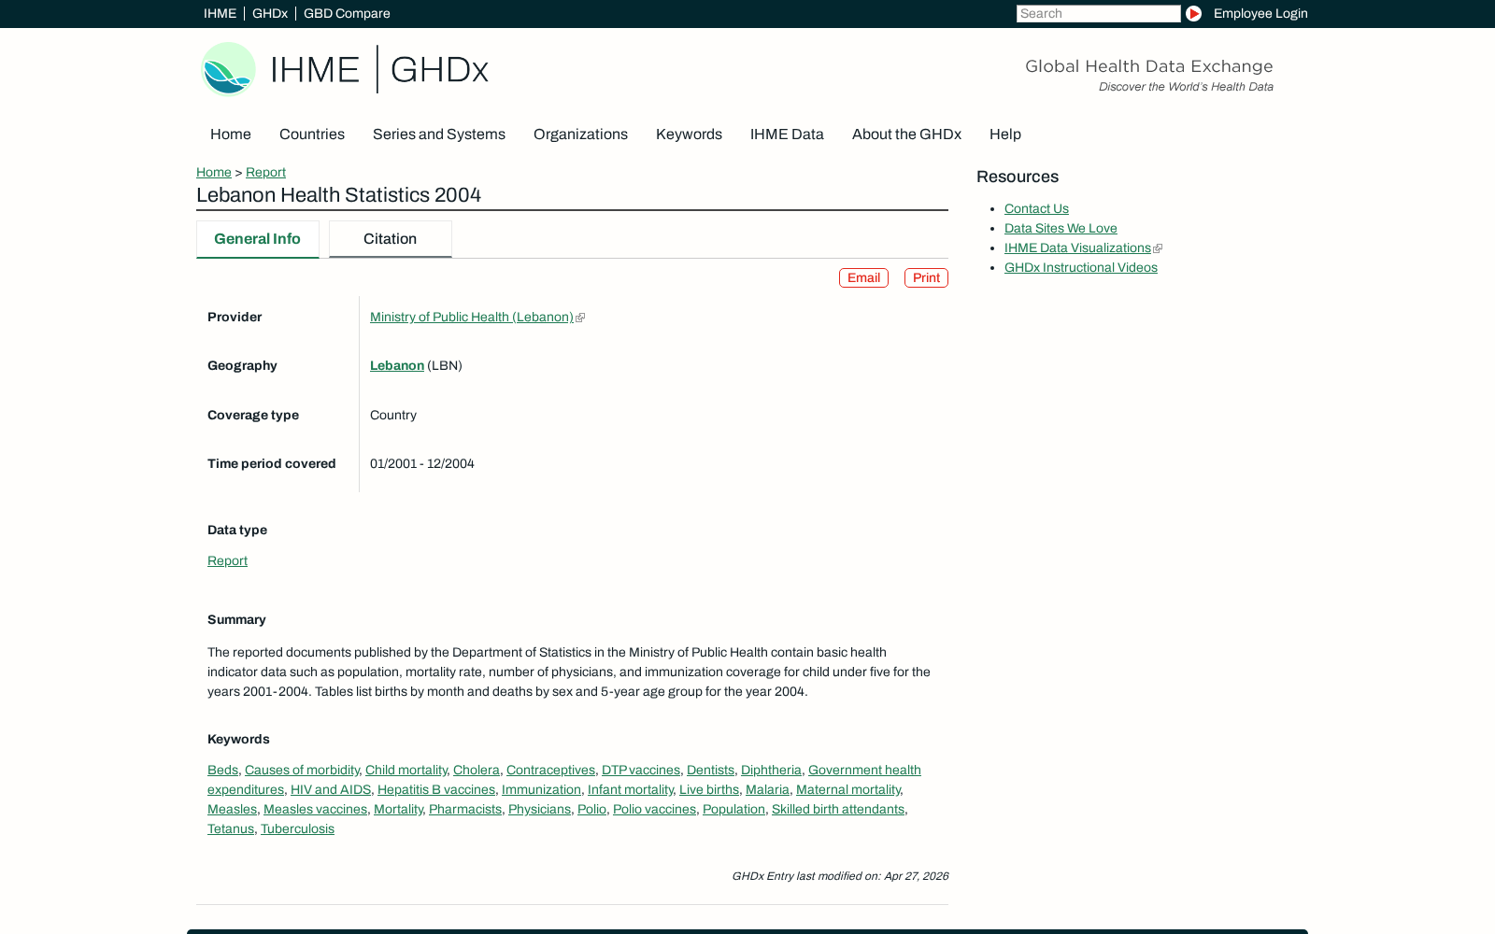
Task: Click the DTP vaccines keyword
Action: 641,770
